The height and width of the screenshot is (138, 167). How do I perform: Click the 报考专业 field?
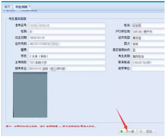(67, 69)
